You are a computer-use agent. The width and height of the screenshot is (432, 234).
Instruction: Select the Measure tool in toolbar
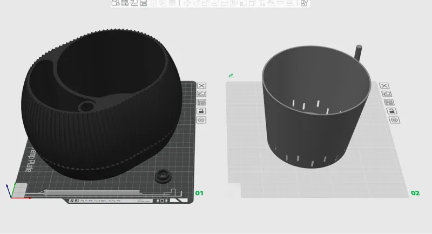tap(280, 3)
